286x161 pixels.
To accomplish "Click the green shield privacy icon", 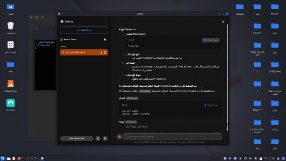I will click(105, 138).
